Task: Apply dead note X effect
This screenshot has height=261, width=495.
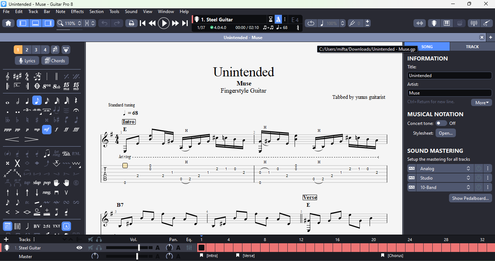Action: tap(17, 163)
